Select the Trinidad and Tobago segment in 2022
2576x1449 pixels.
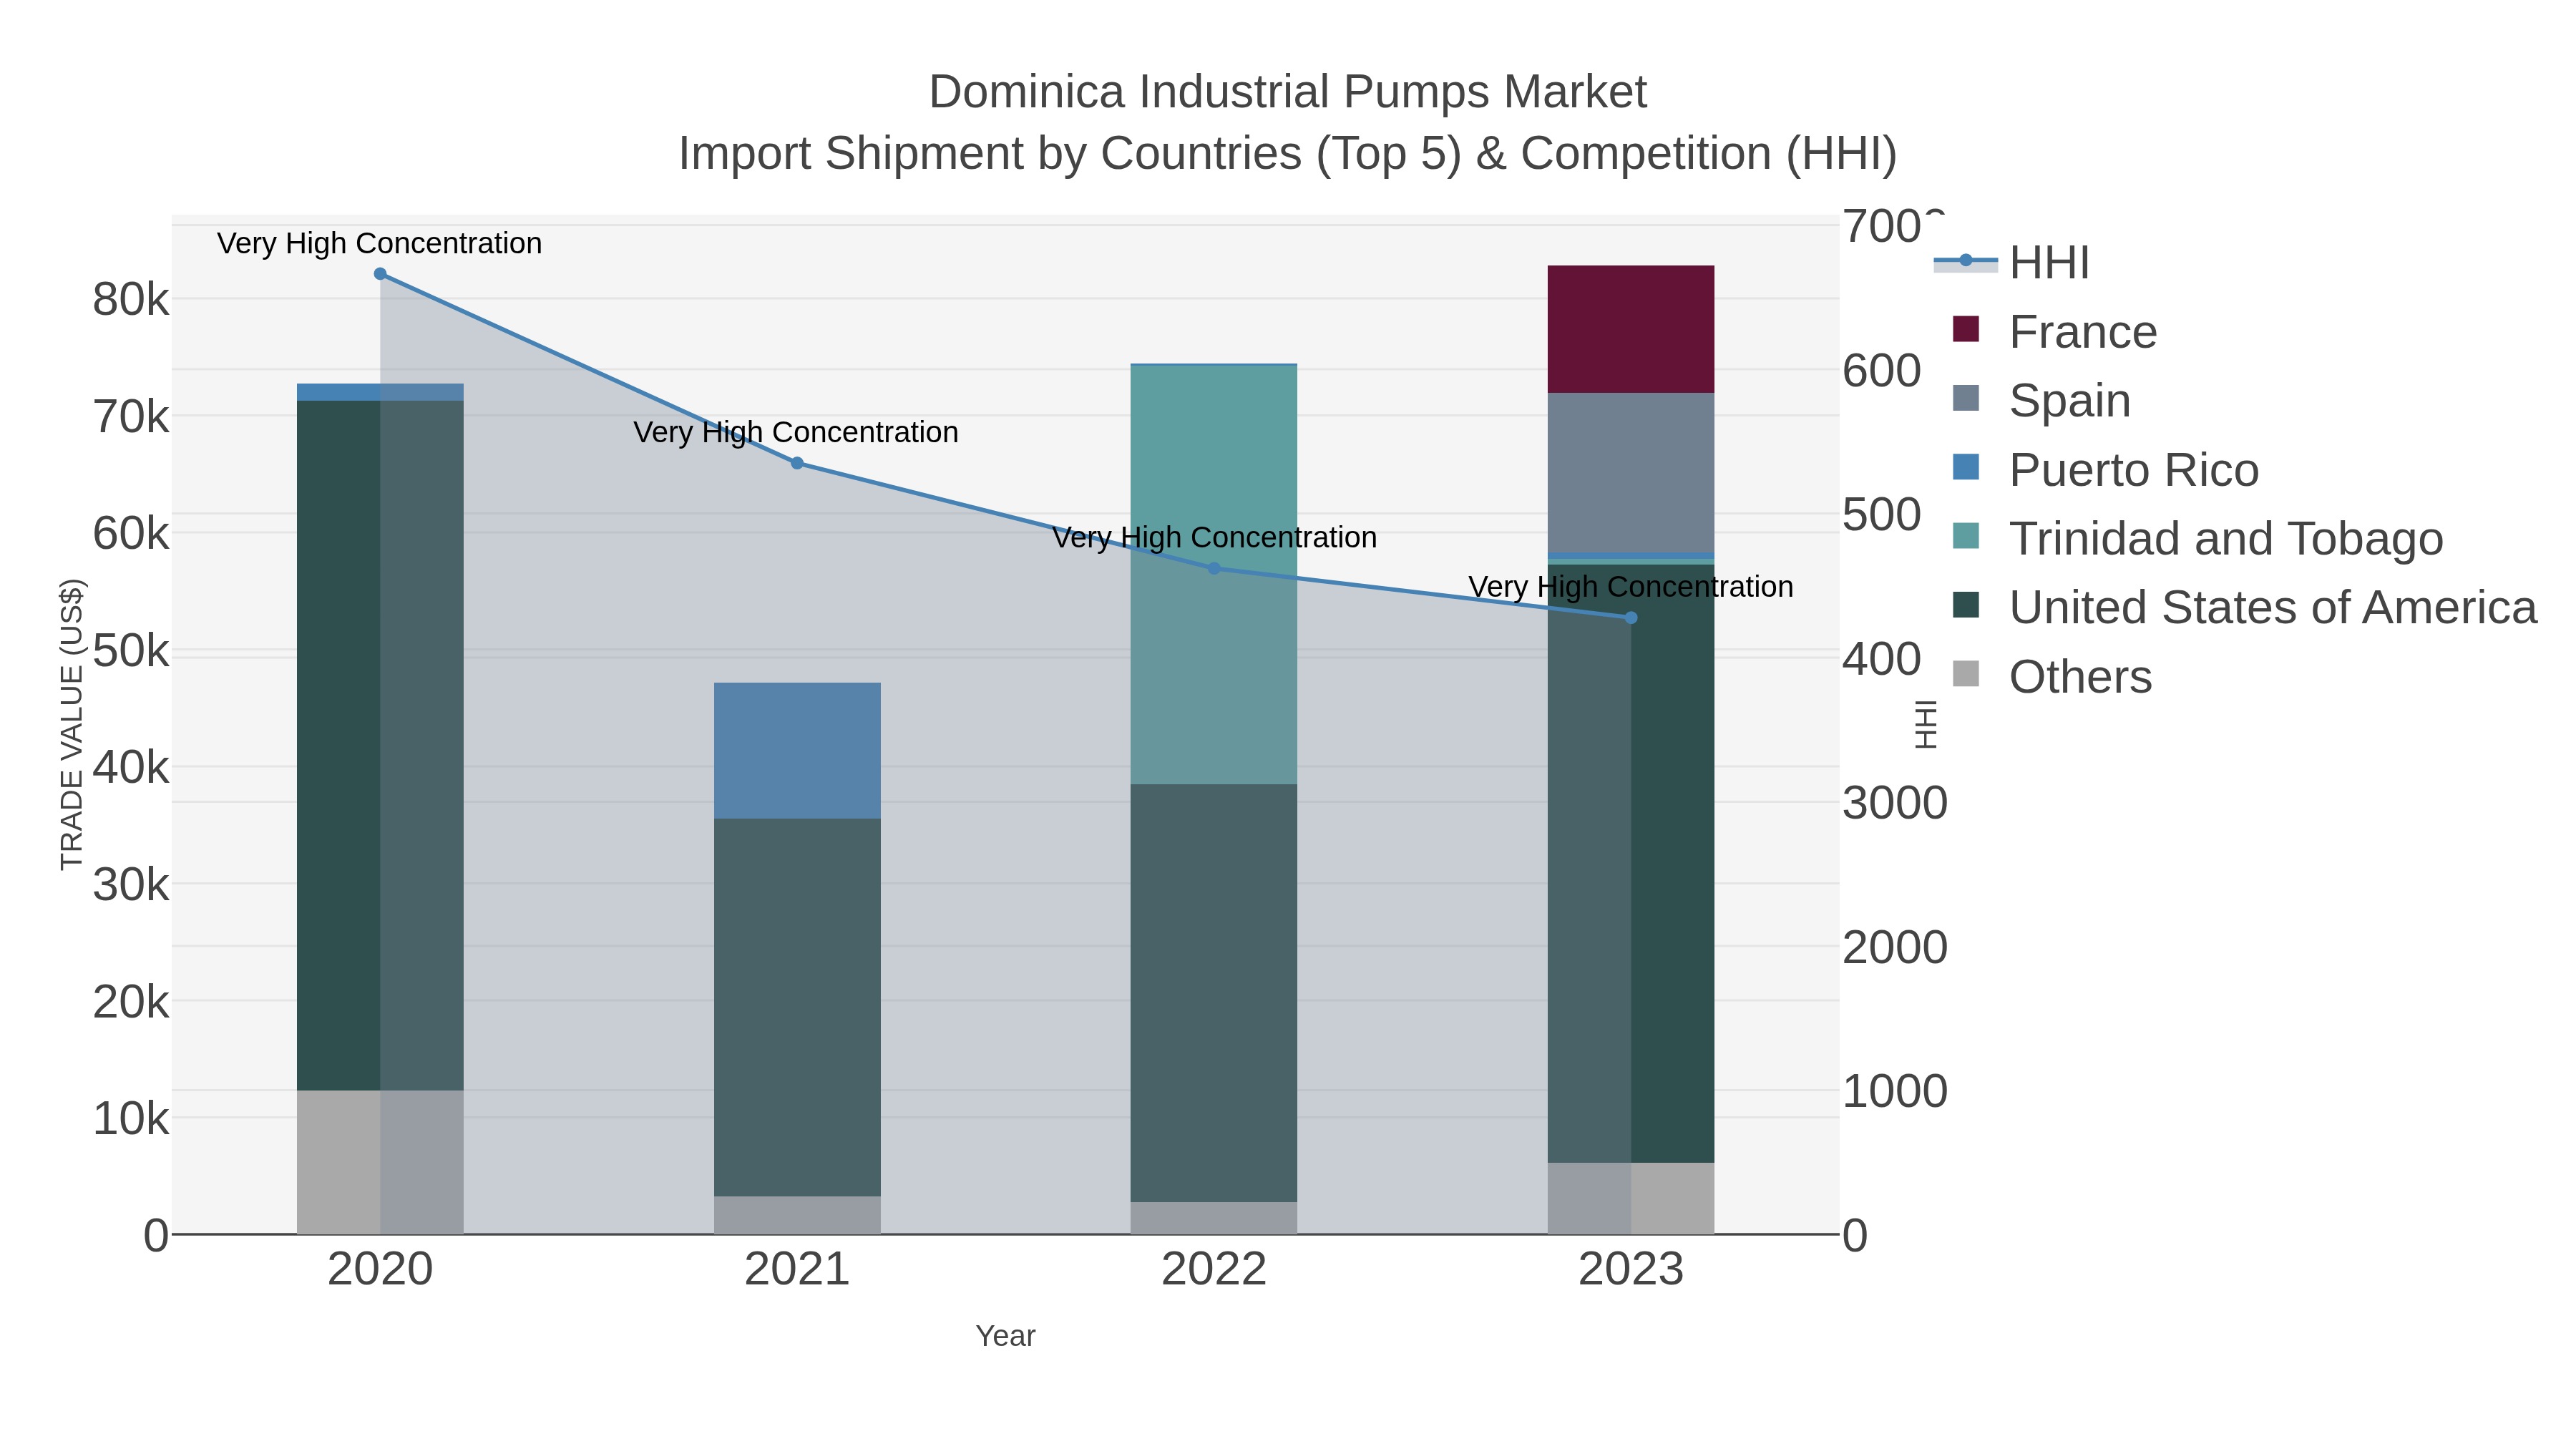point(1214,575)
